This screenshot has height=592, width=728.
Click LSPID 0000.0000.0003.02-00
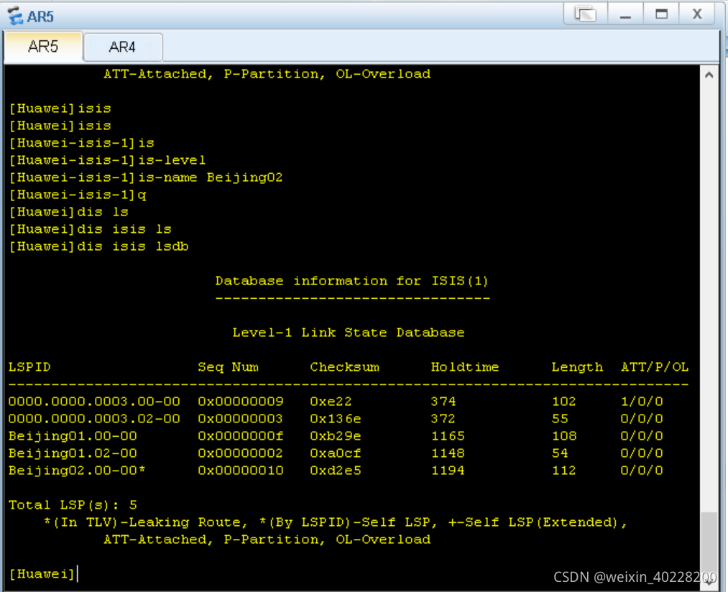click(94, 418)
